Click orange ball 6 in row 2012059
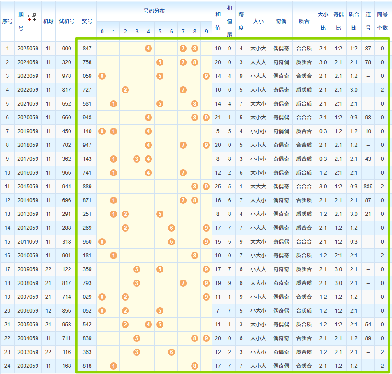Image resolution: width=392 pixels, height=374 pixels. pos(171,228)
